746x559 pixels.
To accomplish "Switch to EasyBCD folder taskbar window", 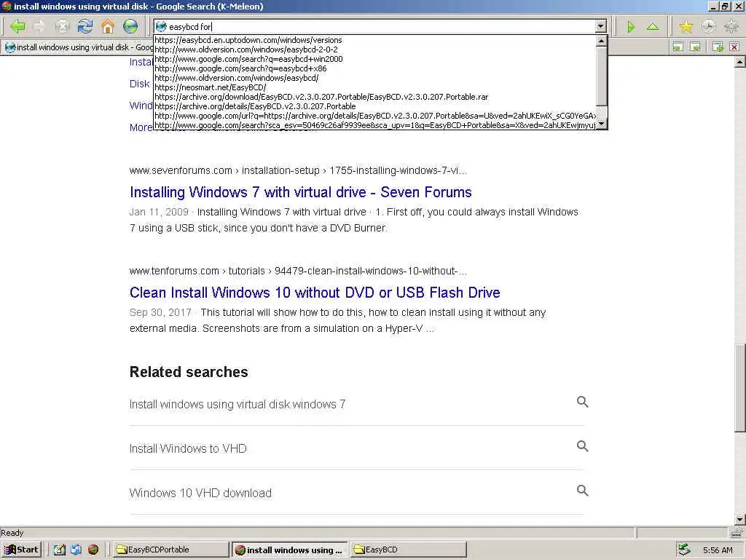I will click(409, 550).
